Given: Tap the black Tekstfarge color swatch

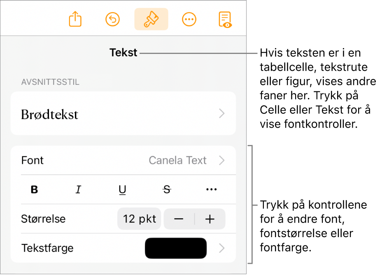Looking at the screenshot, I should [x=176, y=248].
